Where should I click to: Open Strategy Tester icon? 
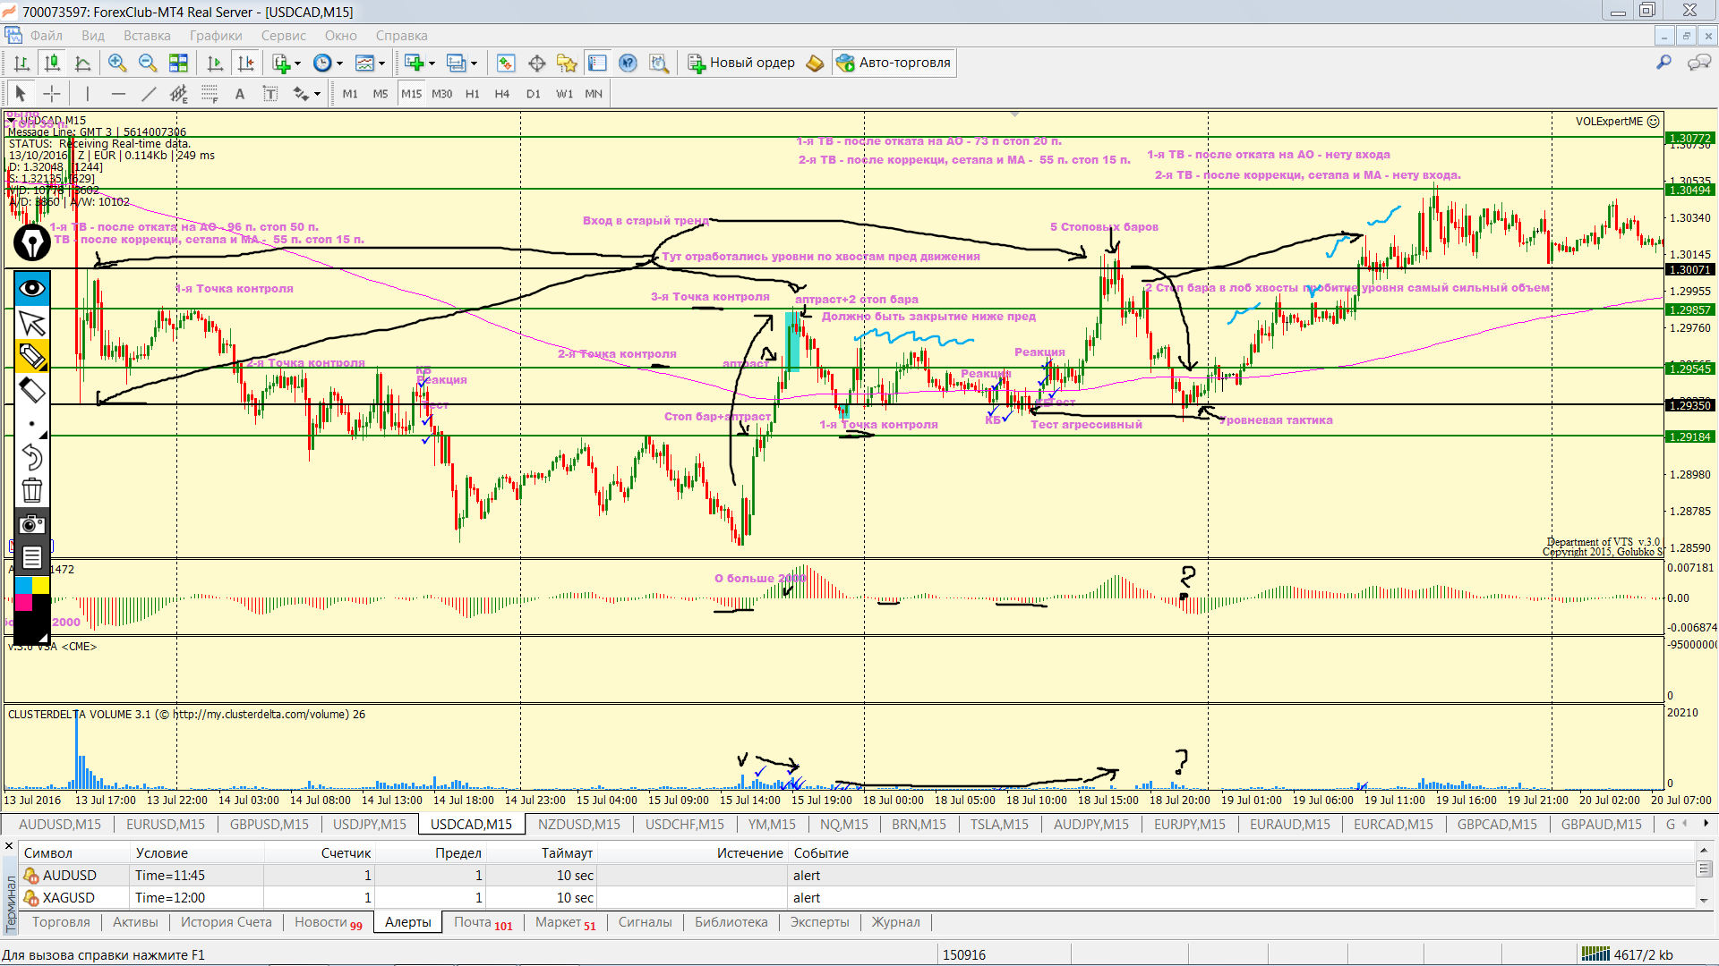click(659, 63)
